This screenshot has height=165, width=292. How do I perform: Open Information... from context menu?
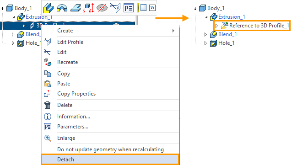(x=110, y=117)
